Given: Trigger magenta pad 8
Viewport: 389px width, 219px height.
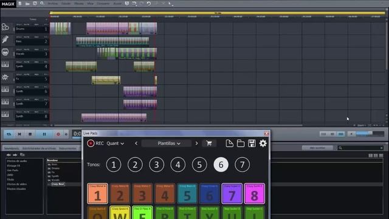Looking at the screenshot, I should click(254, 193).
